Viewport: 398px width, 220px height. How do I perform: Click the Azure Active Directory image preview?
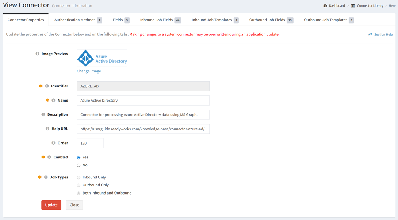tap(102, 58)
